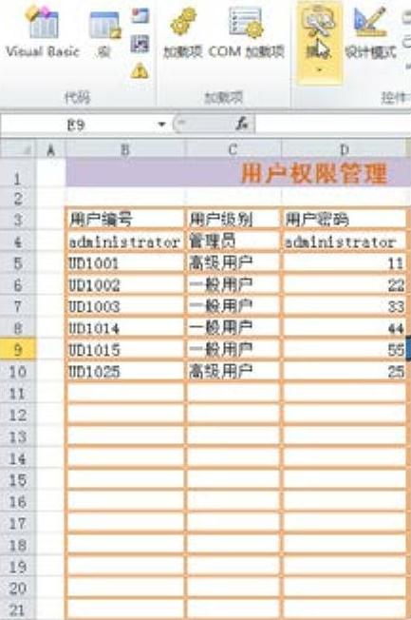
Task: Click cell containing UD1015
Action: [125, 350]
